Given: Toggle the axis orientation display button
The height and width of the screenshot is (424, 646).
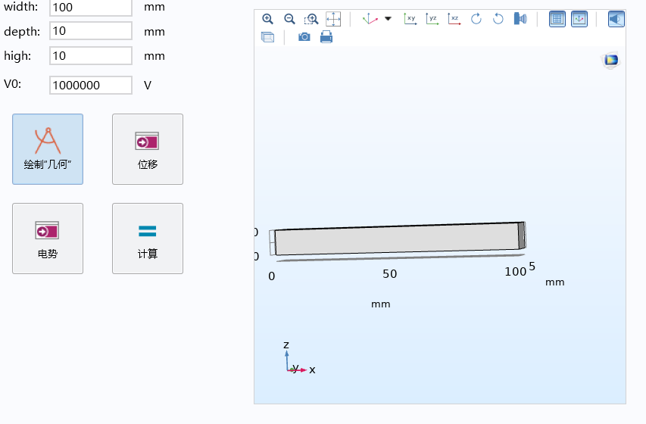Looking at the screenshot, I should tap(579, 19).
